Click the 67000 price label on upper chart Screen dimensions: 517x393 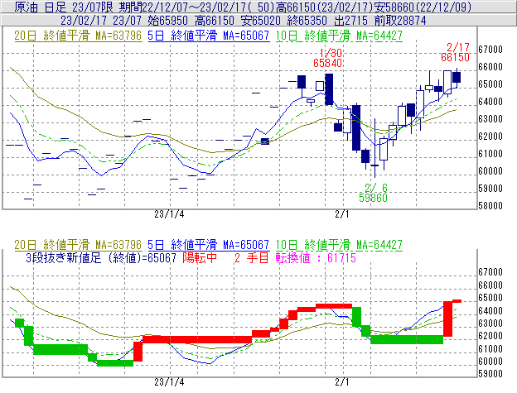490,50
